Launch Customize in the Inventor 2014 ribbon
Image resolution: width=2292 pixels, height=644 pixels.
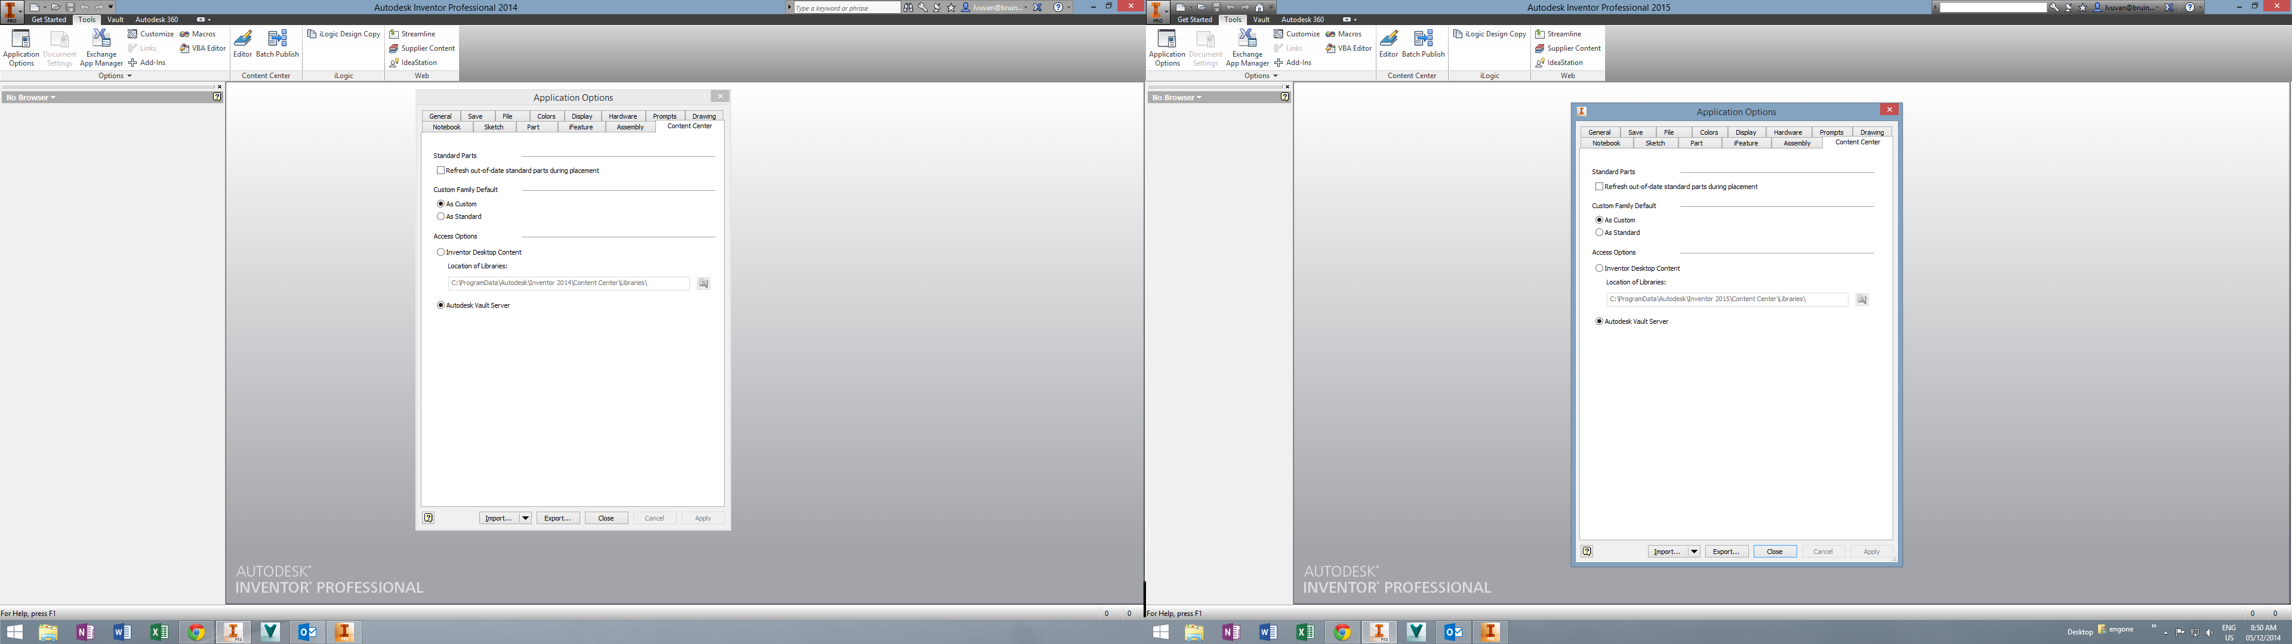tap(150, 34)
